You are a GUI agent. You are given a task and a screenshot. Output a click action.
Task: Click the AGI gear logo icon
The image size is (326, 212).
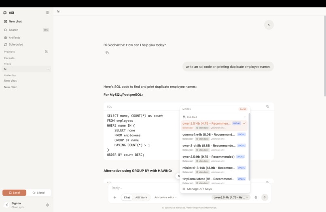coord(5,13)
